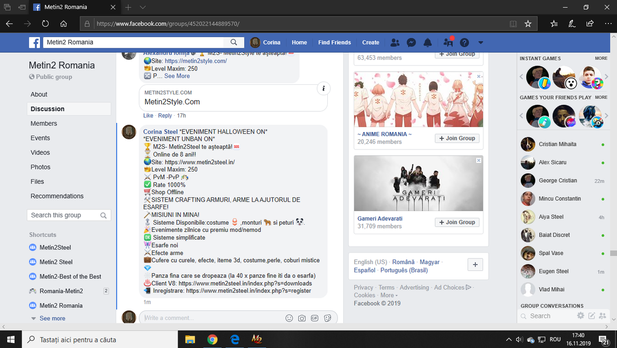The height and width of the screenshot is (348, 617).
Task: Open chat settings gear icon
Action: point(581,316)
